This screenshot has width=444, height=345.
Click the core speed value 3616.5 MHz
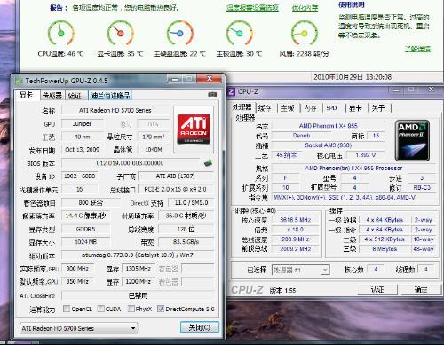tap(296, 220)
